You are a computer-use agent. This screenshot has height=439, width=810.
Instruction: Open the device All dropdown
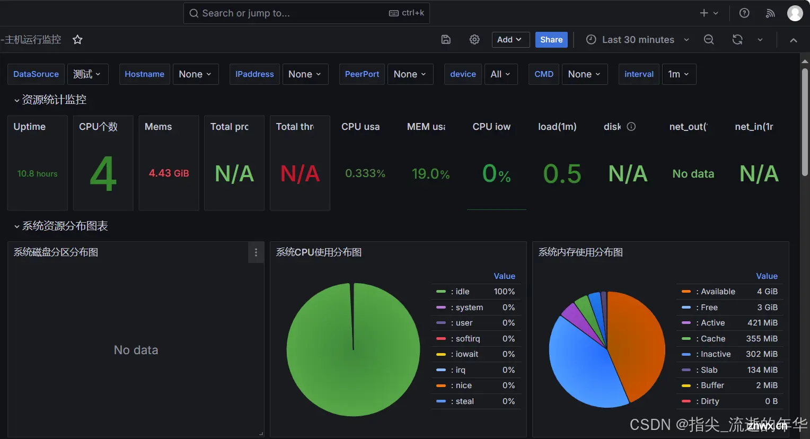tap(501, 74)
